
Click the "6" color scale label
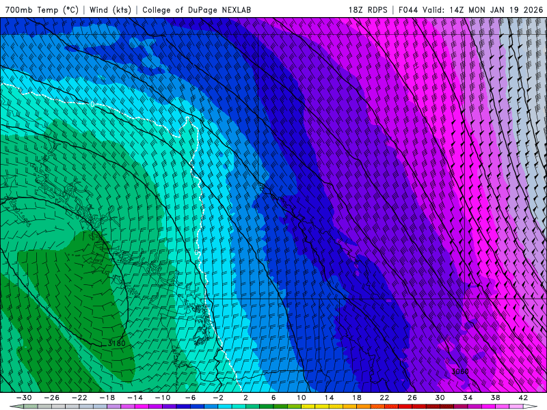[273, 398]
